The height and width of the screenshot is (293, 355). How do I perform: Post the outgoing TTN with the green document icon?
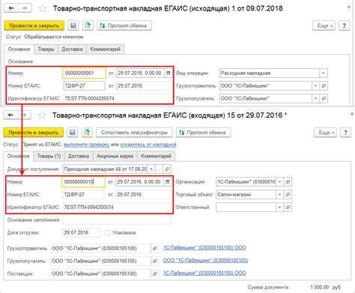88,25
